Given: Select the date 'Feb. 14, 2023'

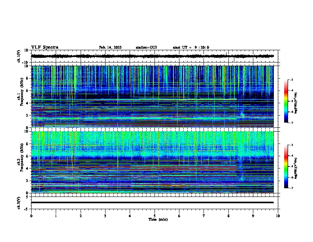Looking at the screenshot, I should (110, 47).
